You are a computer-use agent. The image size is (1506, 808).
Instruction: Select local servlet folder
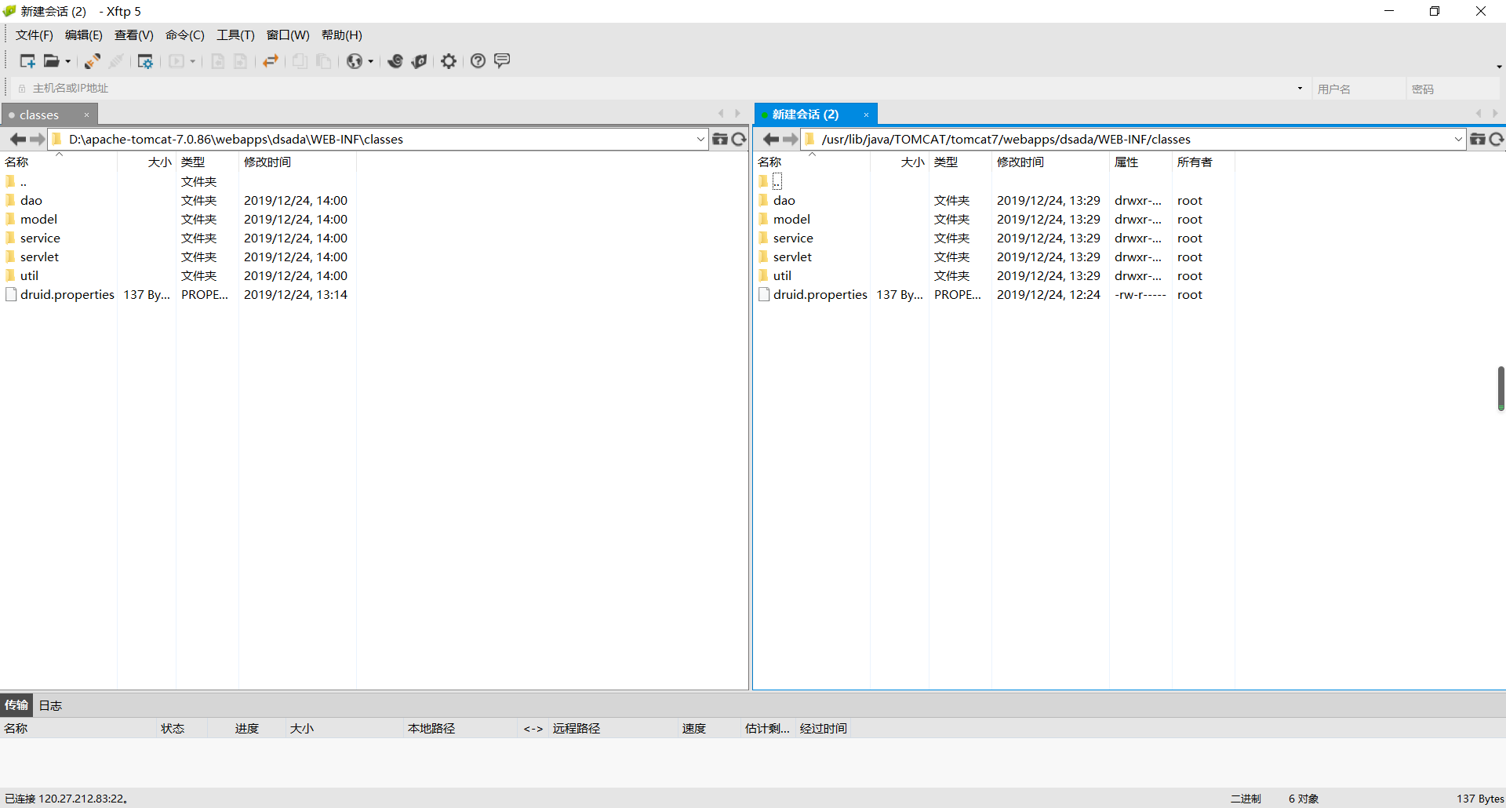point(40,257)
